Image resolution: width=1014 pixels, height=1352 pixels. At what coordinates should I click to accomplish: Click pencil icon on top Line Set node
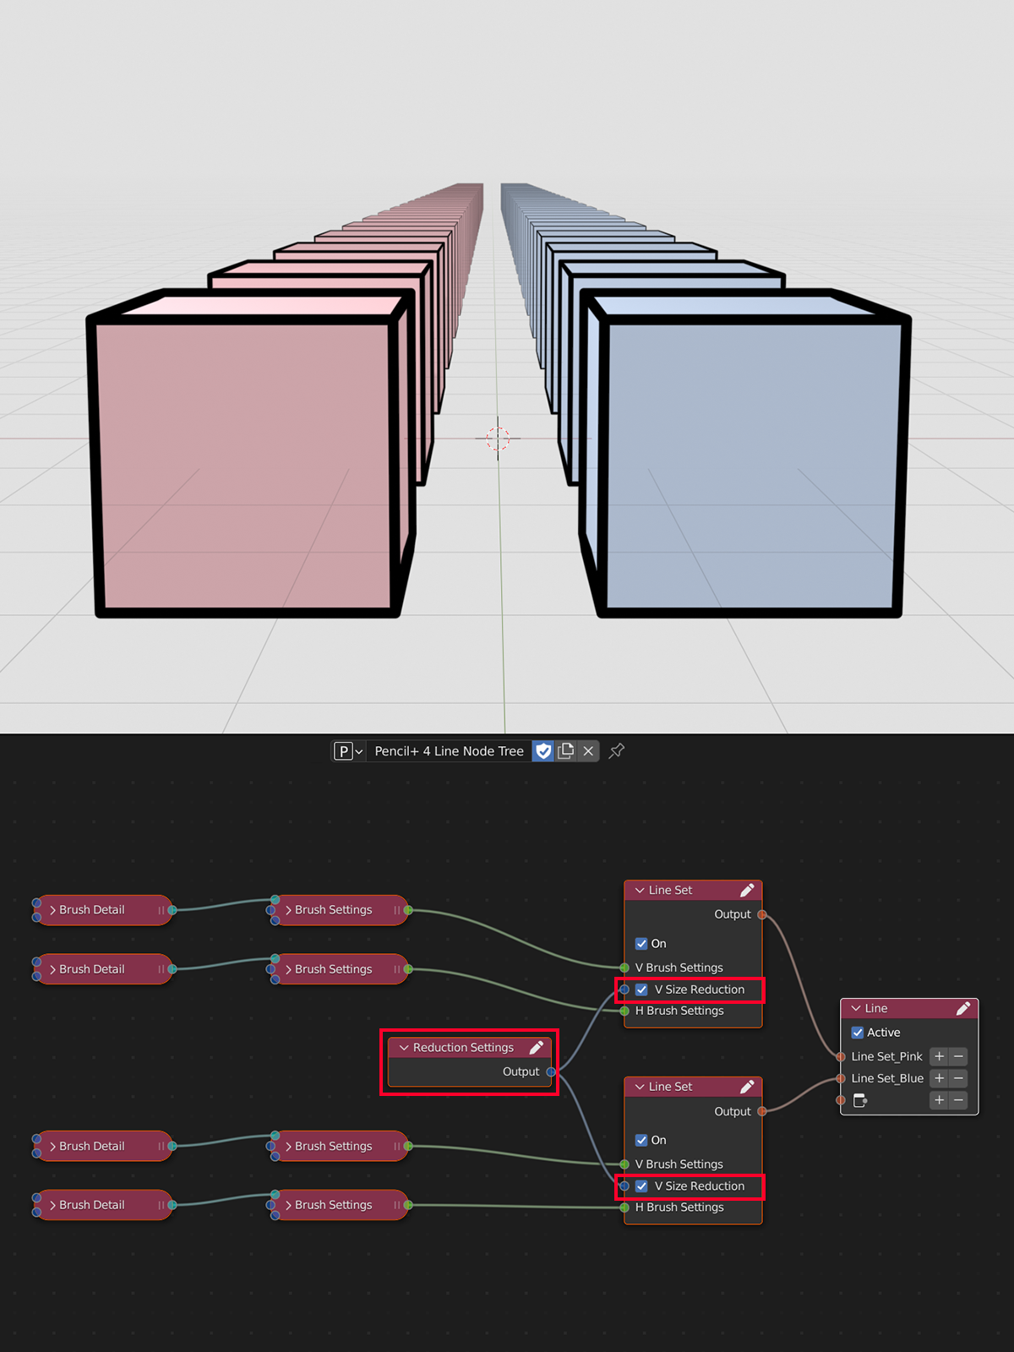click(747, 891)
